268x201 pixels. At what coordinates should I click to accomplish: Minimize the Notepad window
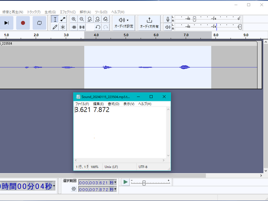[138, 97]
